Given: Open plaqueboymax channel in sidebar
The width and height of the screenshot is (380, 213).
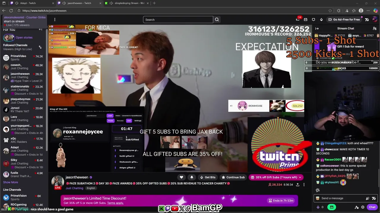Looking at the screenshot, I should (23, 101).
